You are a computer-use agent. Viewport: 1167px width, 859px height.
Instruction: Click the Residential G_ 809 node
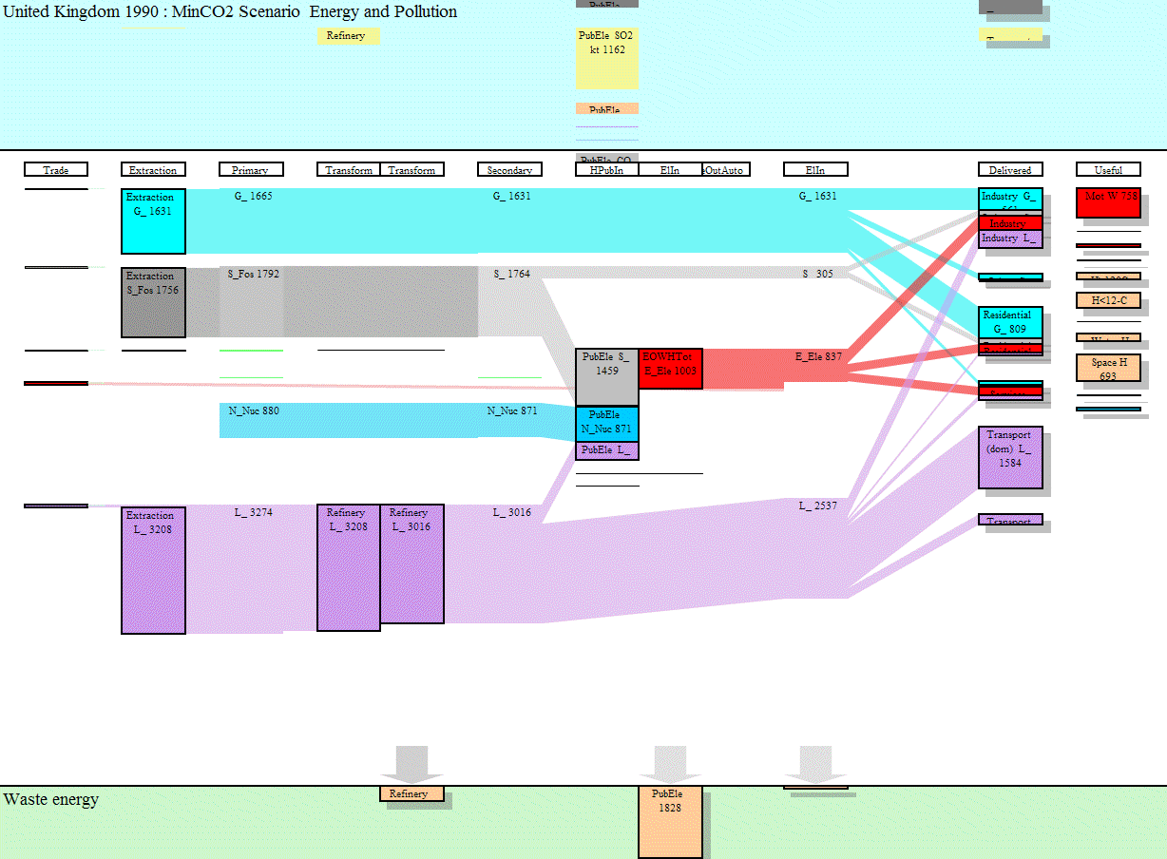click(x=1011, y=322)
